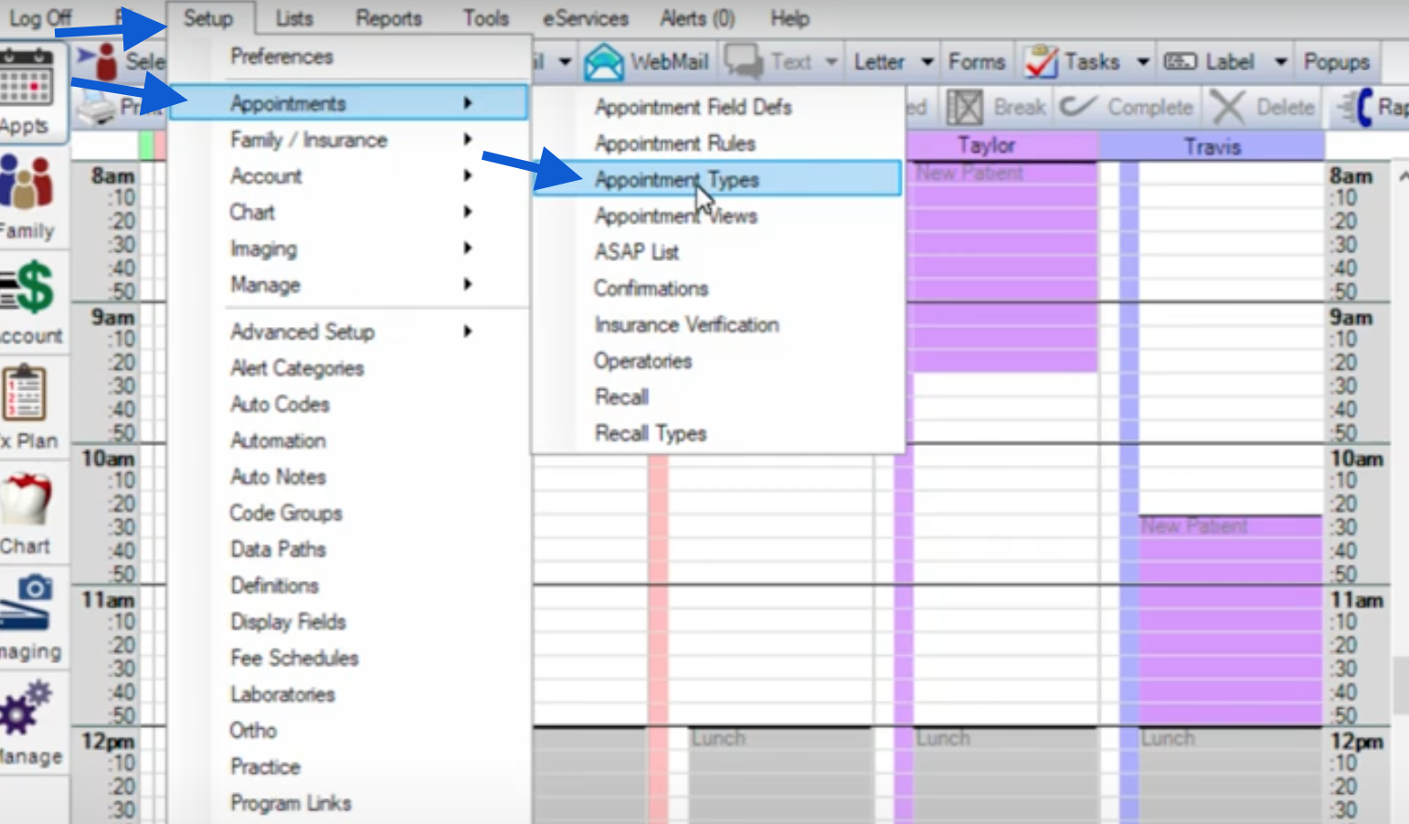
Task: Choose Recall Types in the submenu
Action: tap(651, 433)
